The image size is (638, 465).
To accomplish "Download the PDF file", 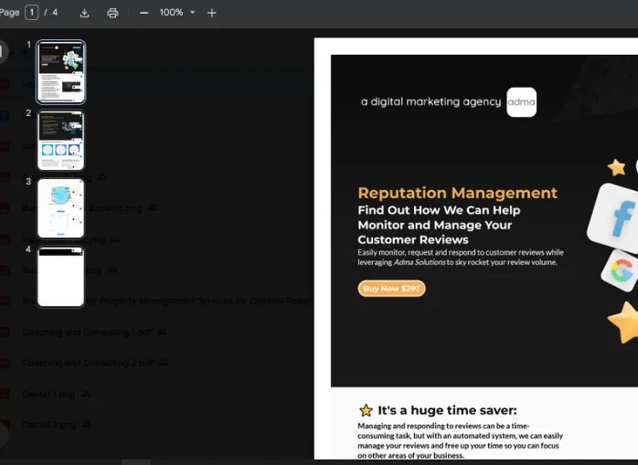I will [84, 13].
